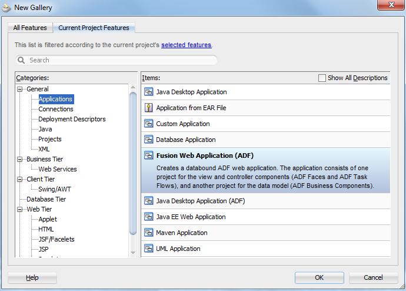
Task: Select the Web Tier label
Action: pos(39,209)
